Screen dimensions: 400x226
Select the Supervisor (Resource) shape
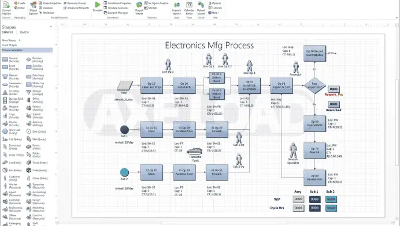click(x=35, y=186)
